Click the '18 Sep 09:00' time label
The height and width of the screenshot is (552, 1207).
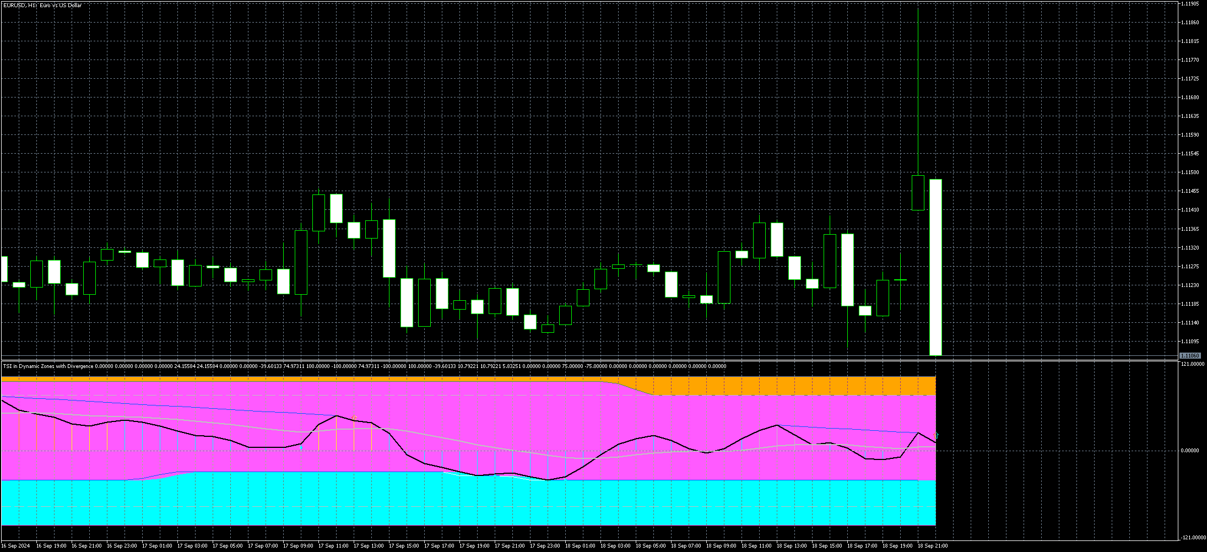(721, 546)
